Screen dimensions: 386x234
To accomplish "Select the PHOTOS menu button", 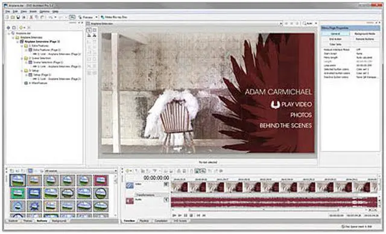I will tap(301, 115).
